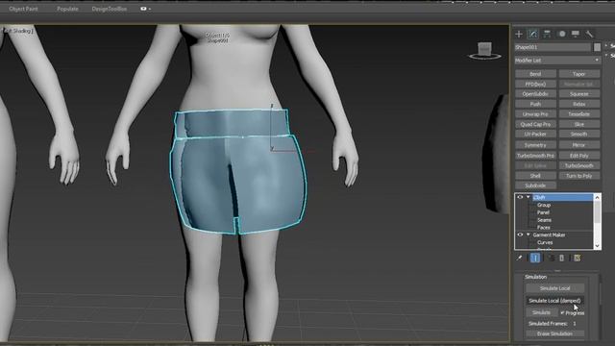
Task: Click the Shape001 object name field
Action: (553, 47)
